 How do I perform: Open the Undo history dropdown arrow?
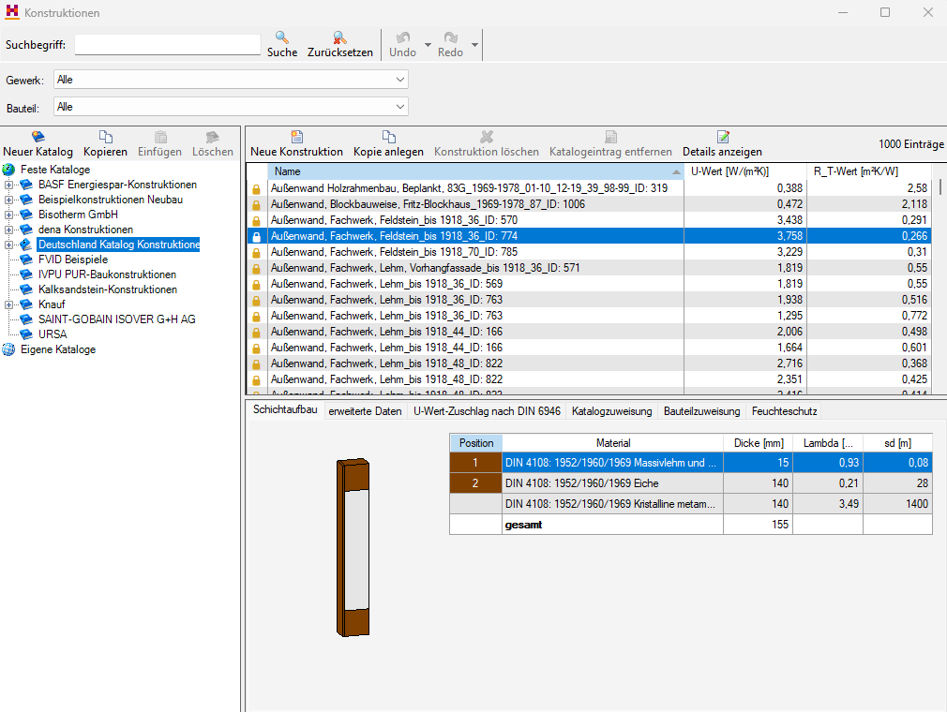(428, 45)
